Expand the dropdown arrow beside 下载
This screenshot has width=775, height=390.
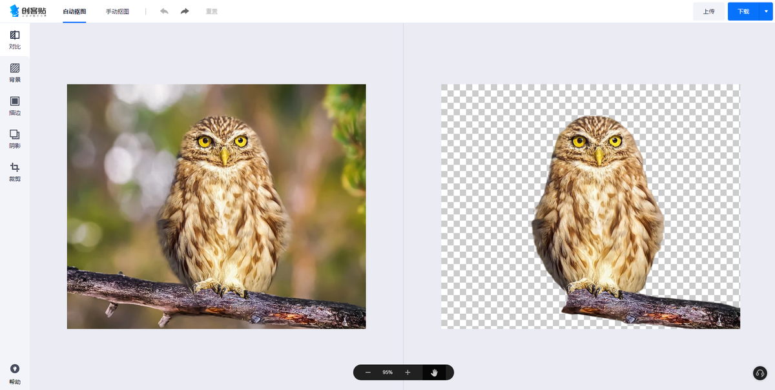(x=766, y=12)
